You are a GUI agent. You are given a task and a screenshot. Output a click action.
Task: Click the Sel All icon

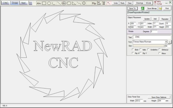(104, 3)
